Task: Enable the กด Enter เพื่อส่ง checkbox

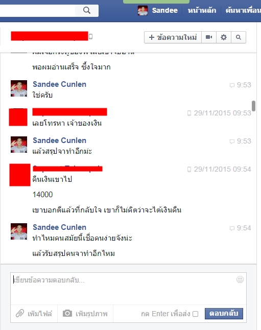Action: coord(195,314)
